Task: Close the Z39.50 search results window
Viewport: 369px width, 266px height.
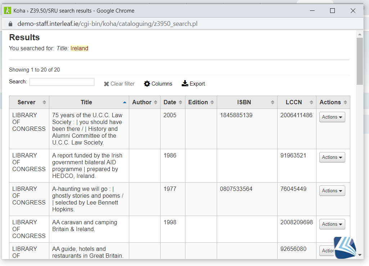Action: (x=353, y=10)
